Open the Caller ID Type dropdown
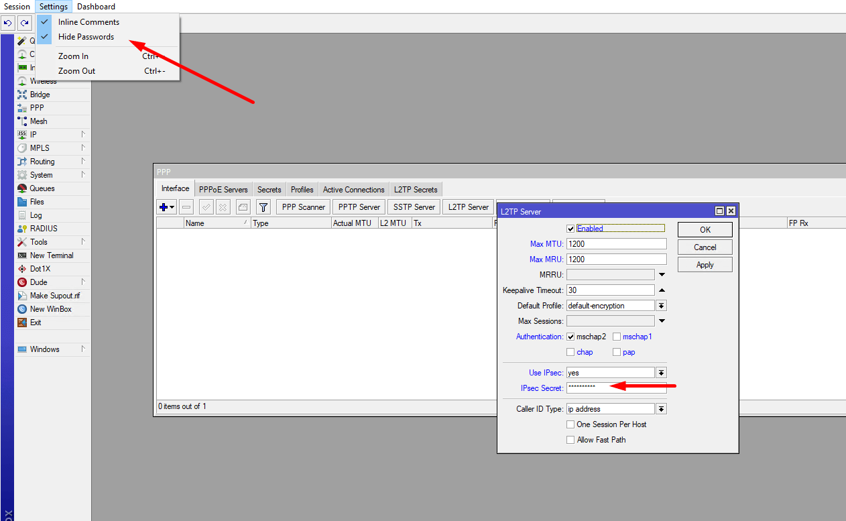846x521 pixels. pyautogui.click(x=661, y=409)
